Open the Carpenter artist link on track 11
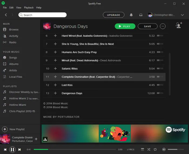 (124, 77)
